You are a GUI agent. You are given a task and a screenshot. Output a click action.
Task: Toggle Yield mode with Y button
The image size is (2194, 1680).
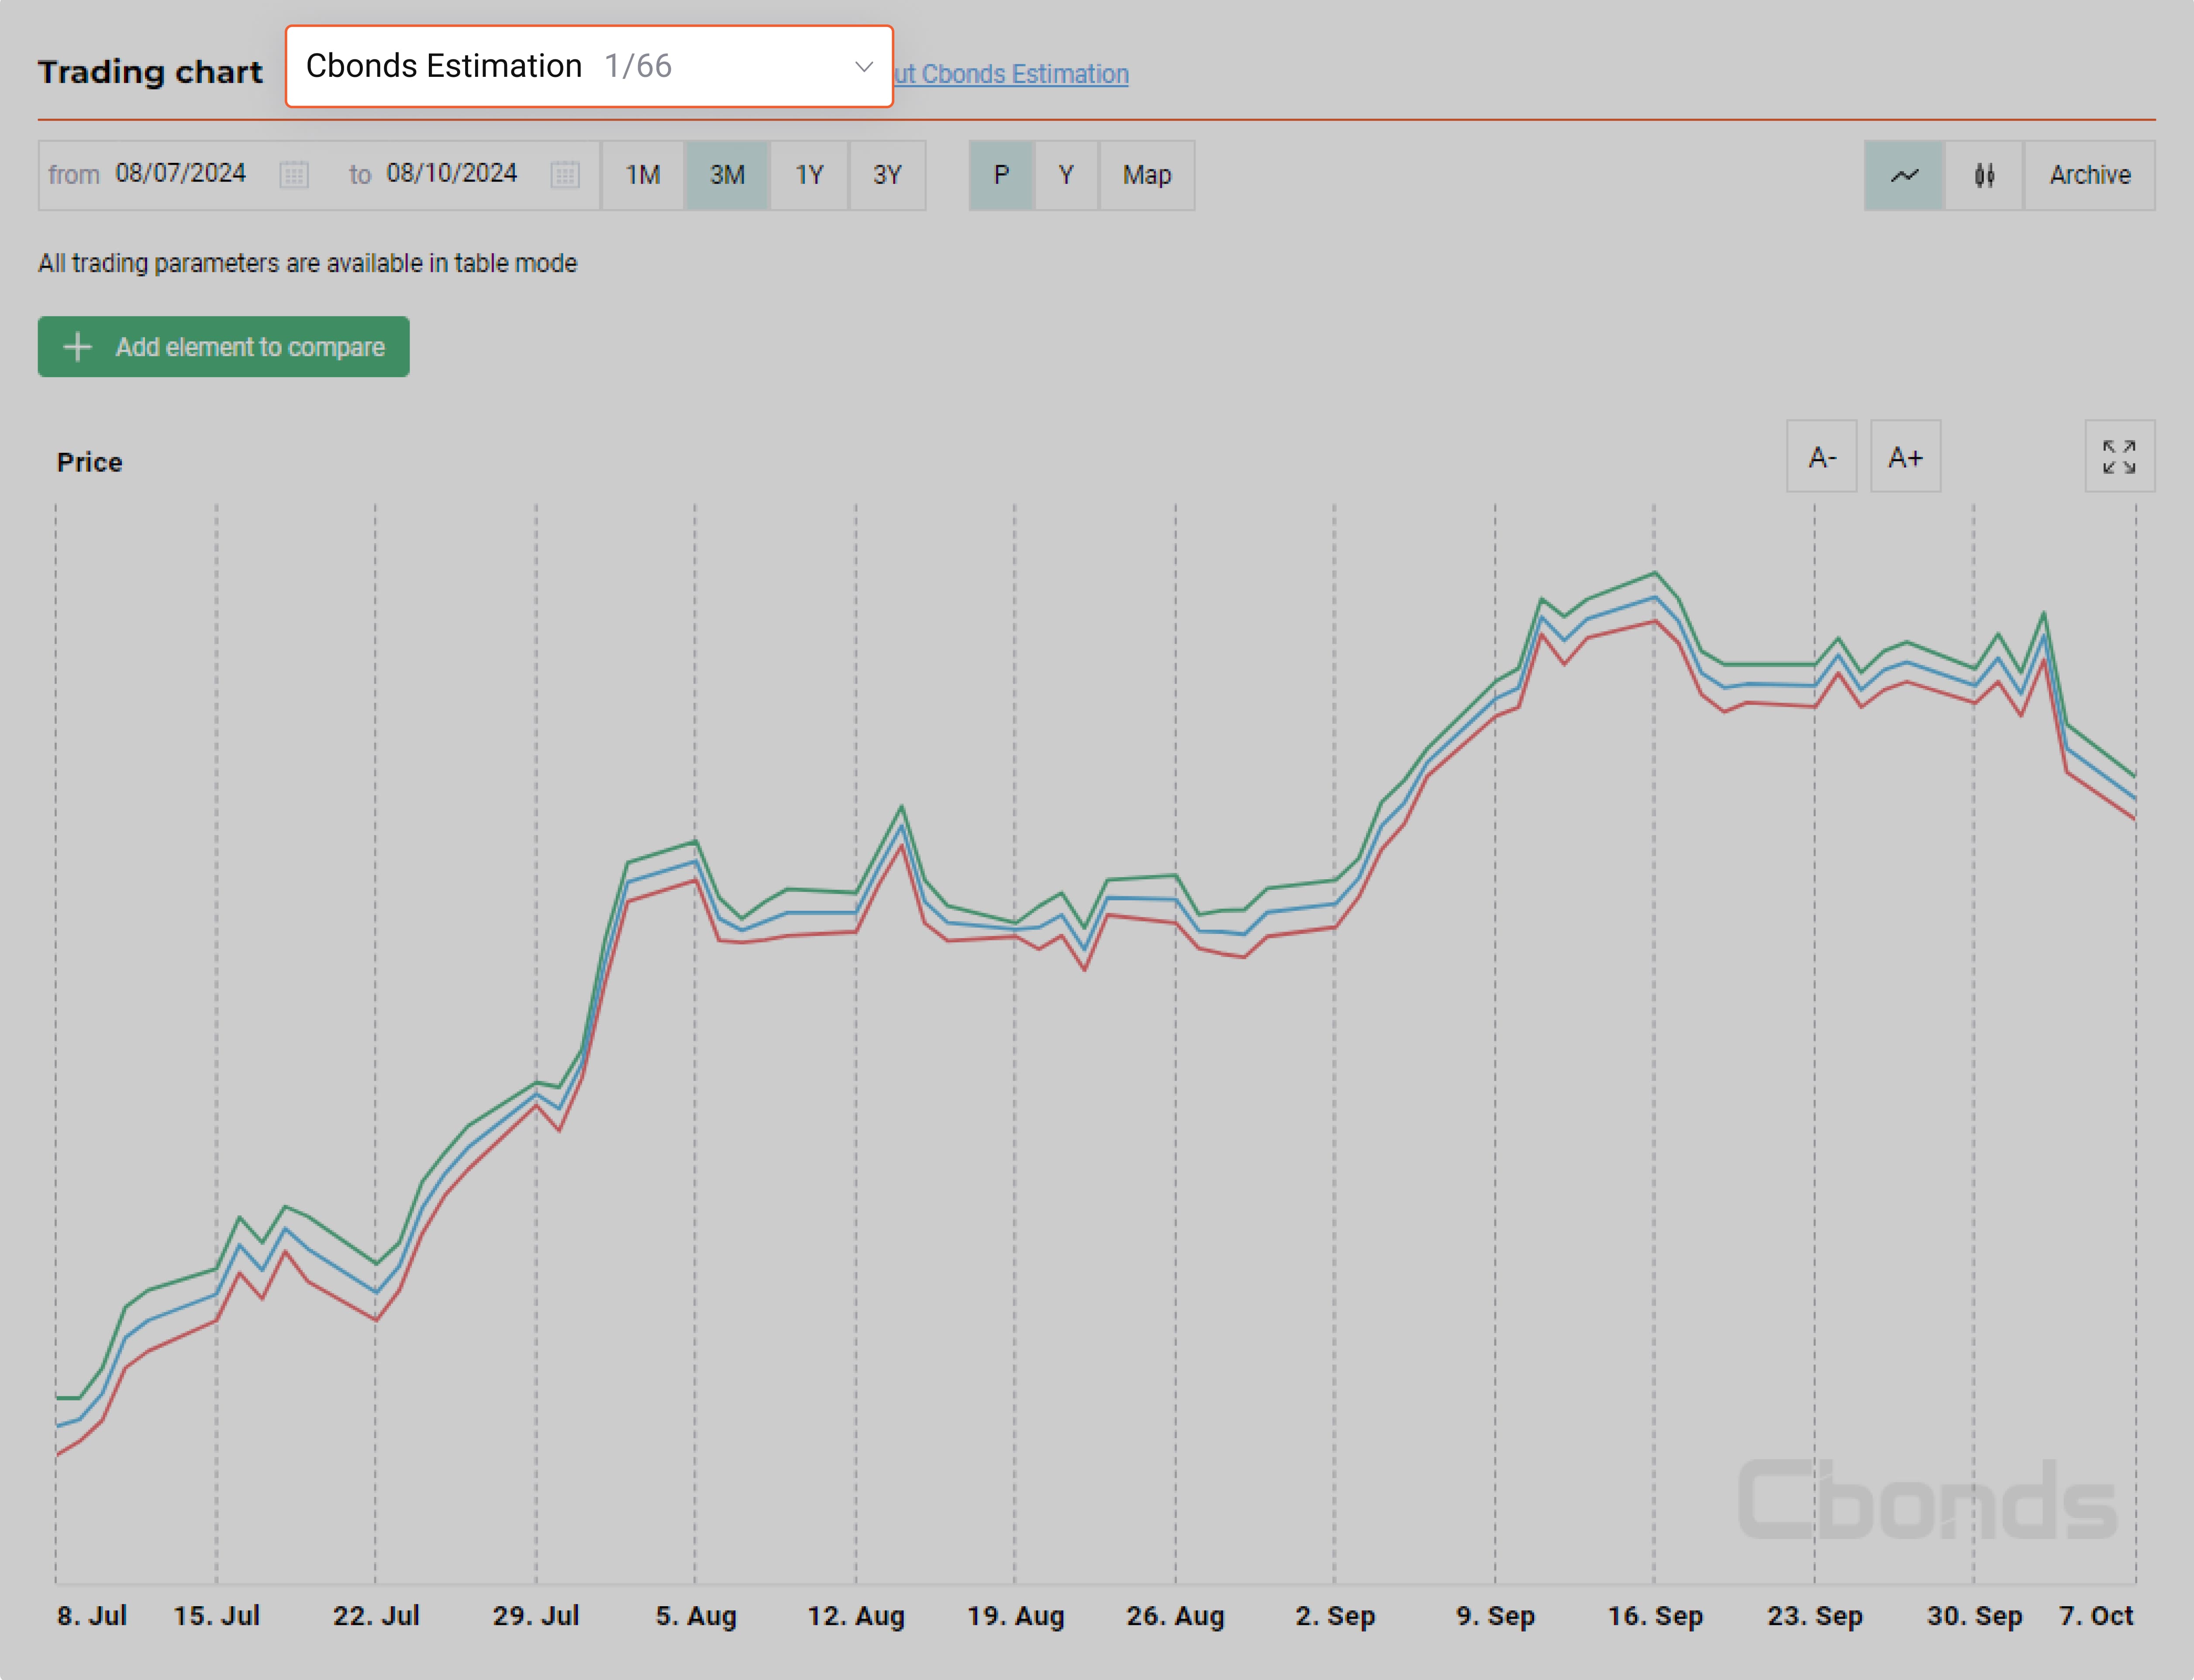pos(1066,175)
